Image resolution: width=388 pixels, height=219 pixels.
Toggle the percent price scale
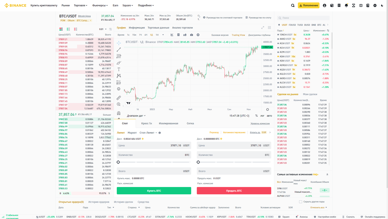click(256, 115)
